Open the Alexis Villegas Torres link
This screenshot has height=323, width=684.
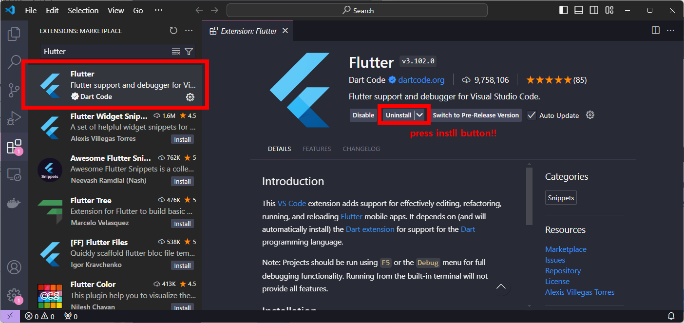(x=580, y=292)
